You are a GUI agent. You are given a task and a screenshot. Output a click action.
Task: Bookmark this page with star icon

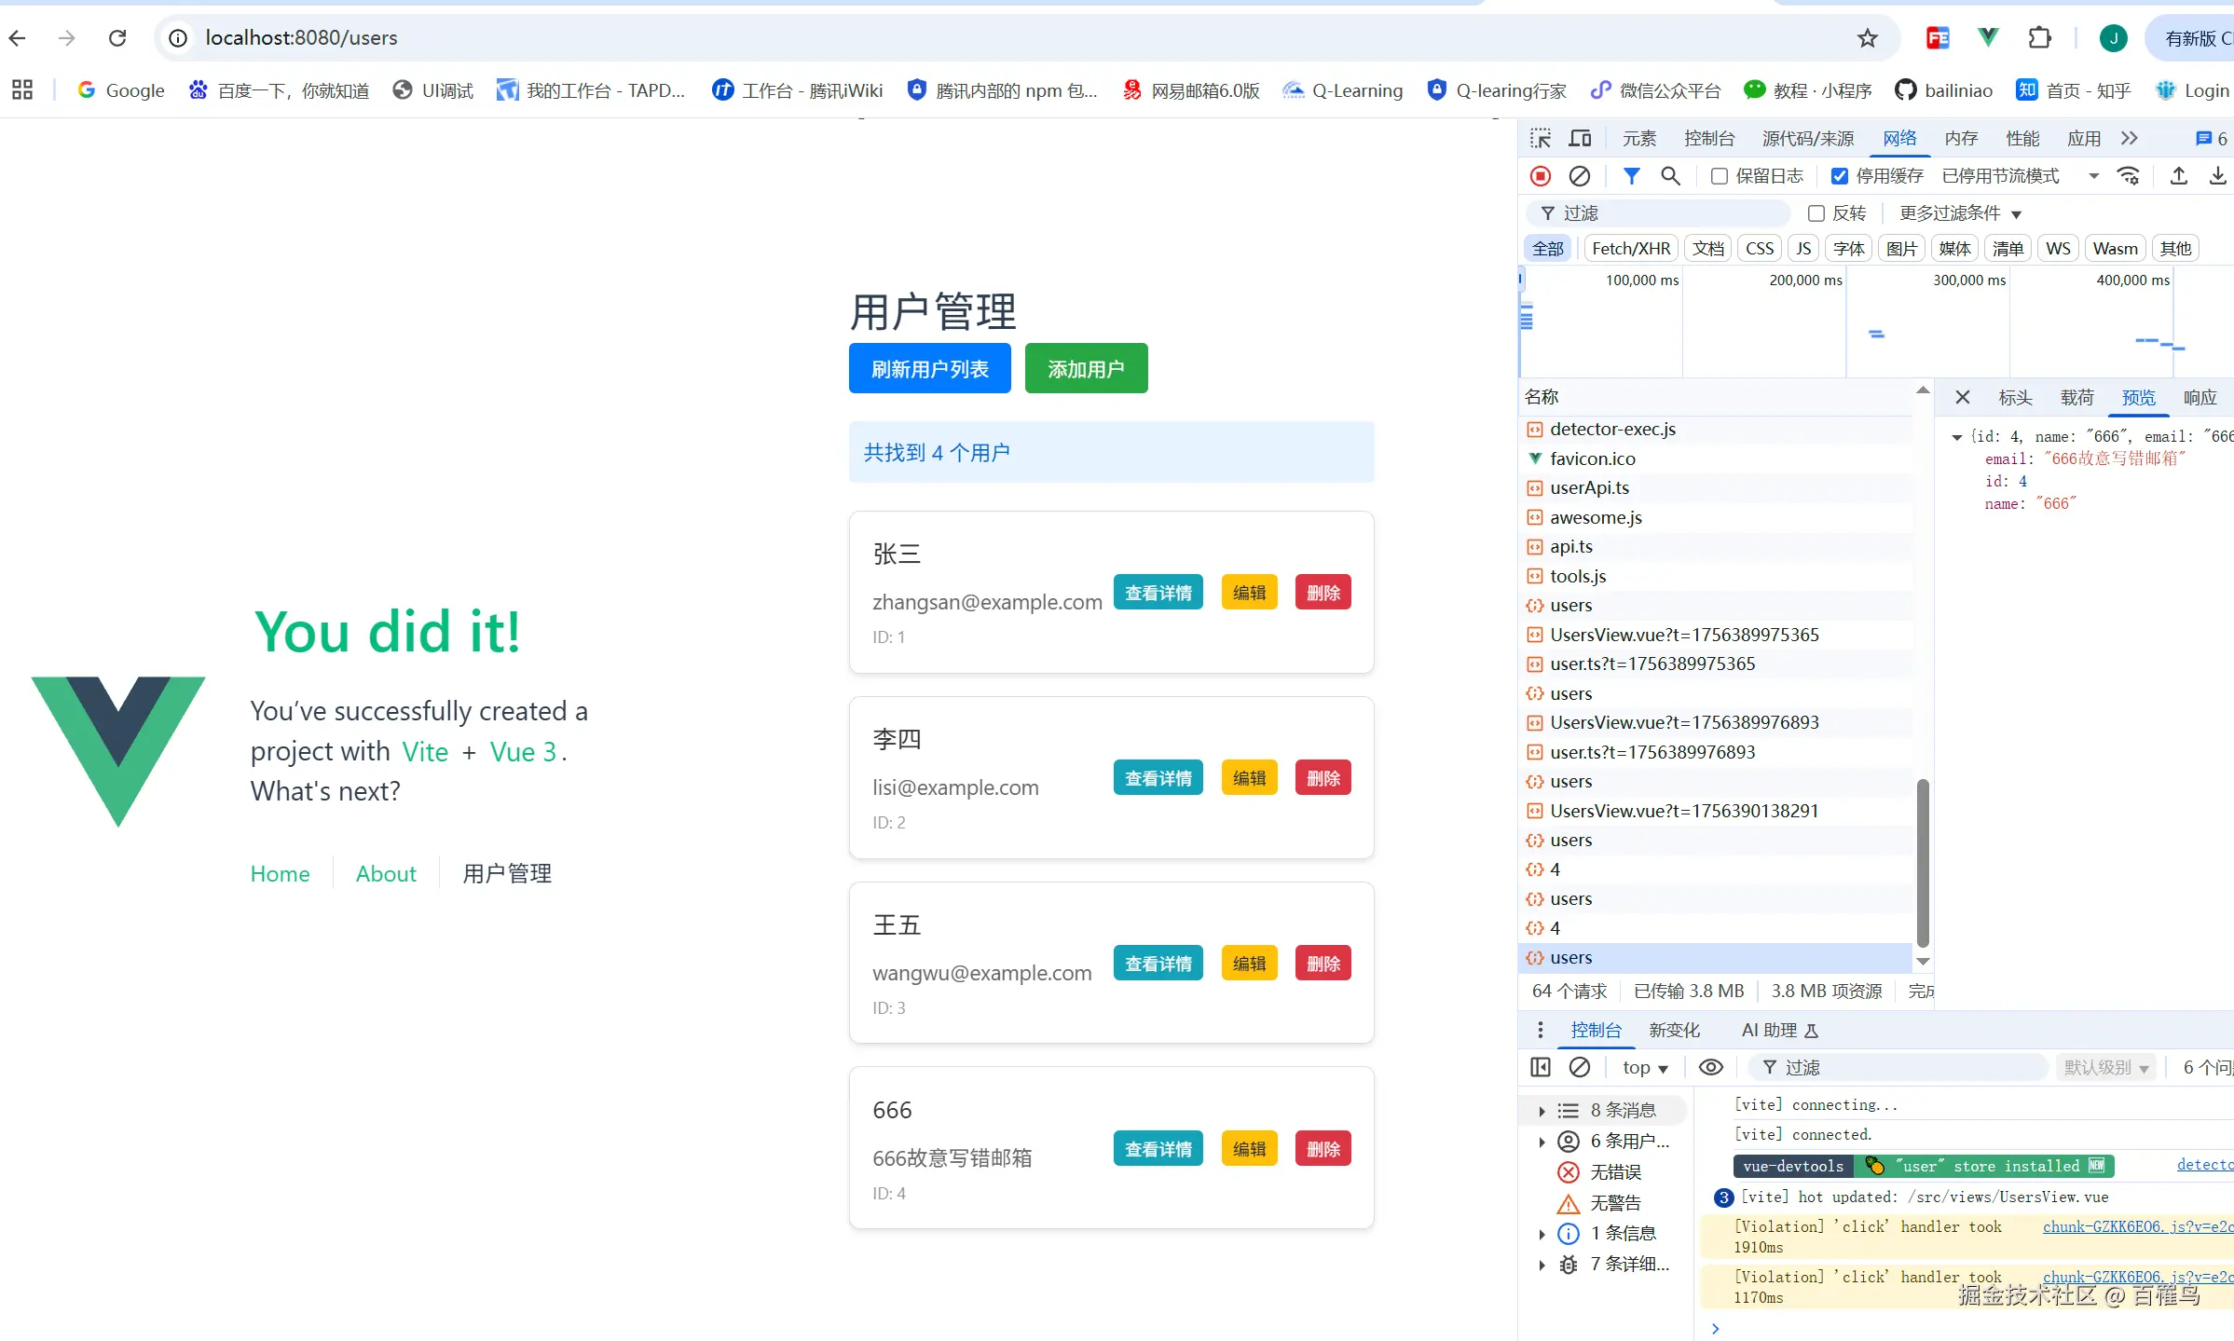1867,38
